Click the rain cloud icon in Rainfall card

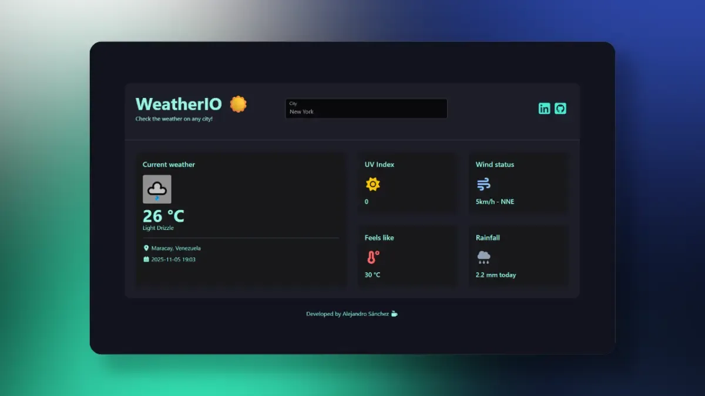[483, 256]
